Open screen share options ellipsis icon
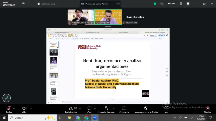Screen dimensions: 216x121 click(118, 4)
